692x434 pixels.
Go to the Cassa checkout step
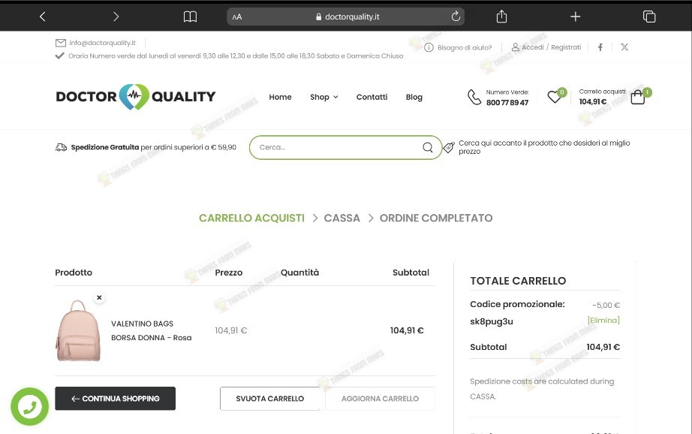click(342, 218)
